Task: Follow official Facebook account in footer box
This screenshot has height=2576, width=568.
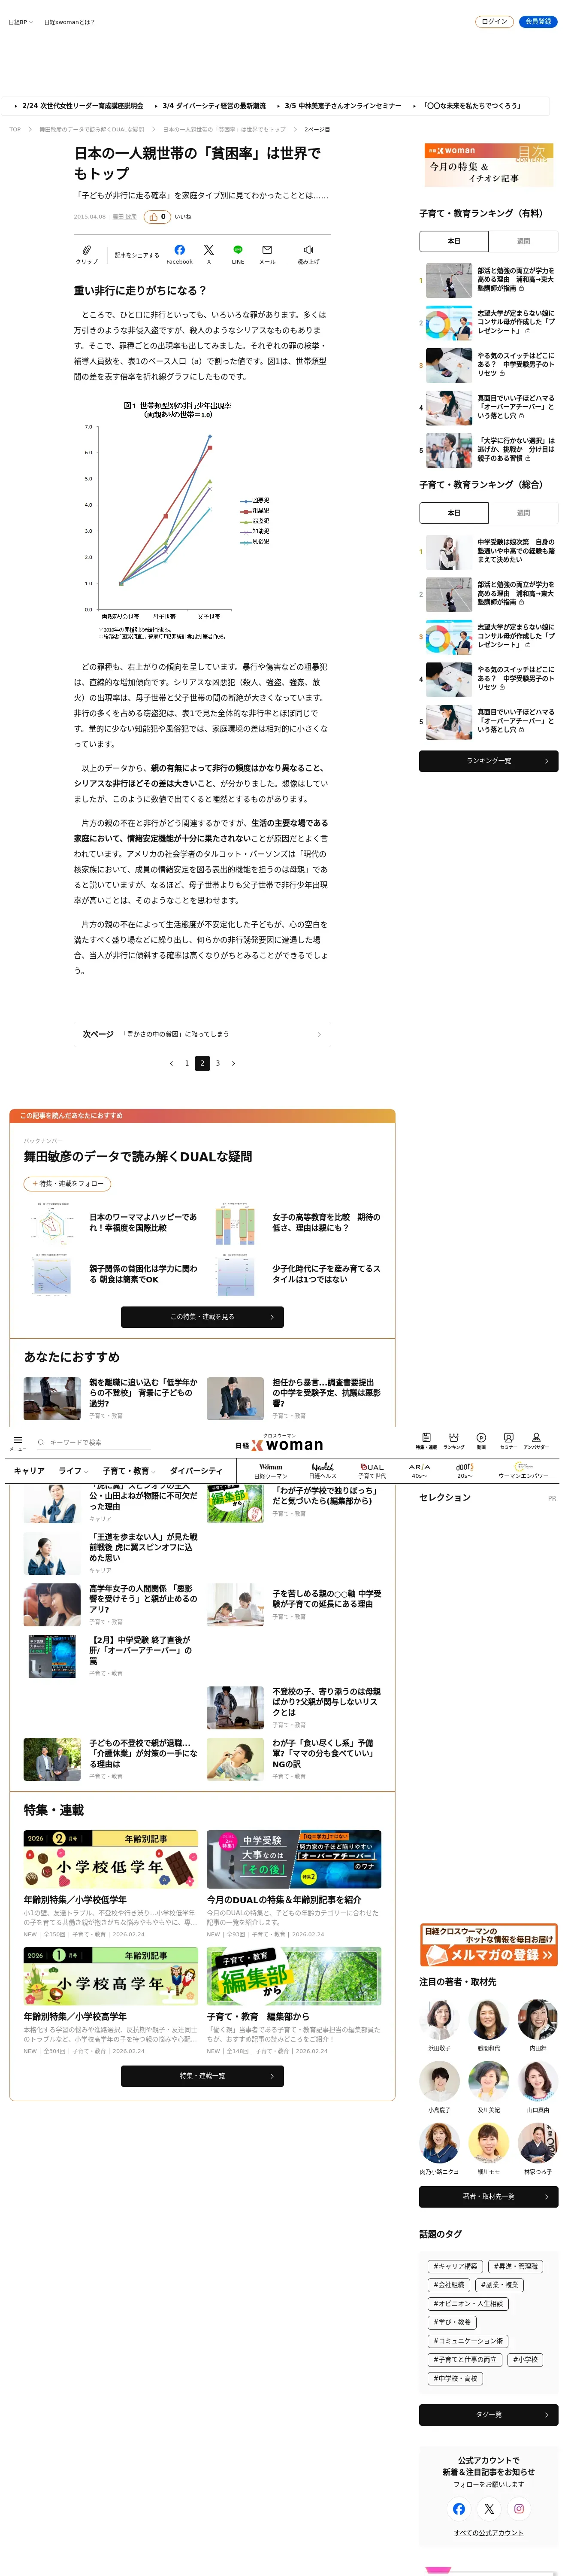Action: pos(459,2509)
